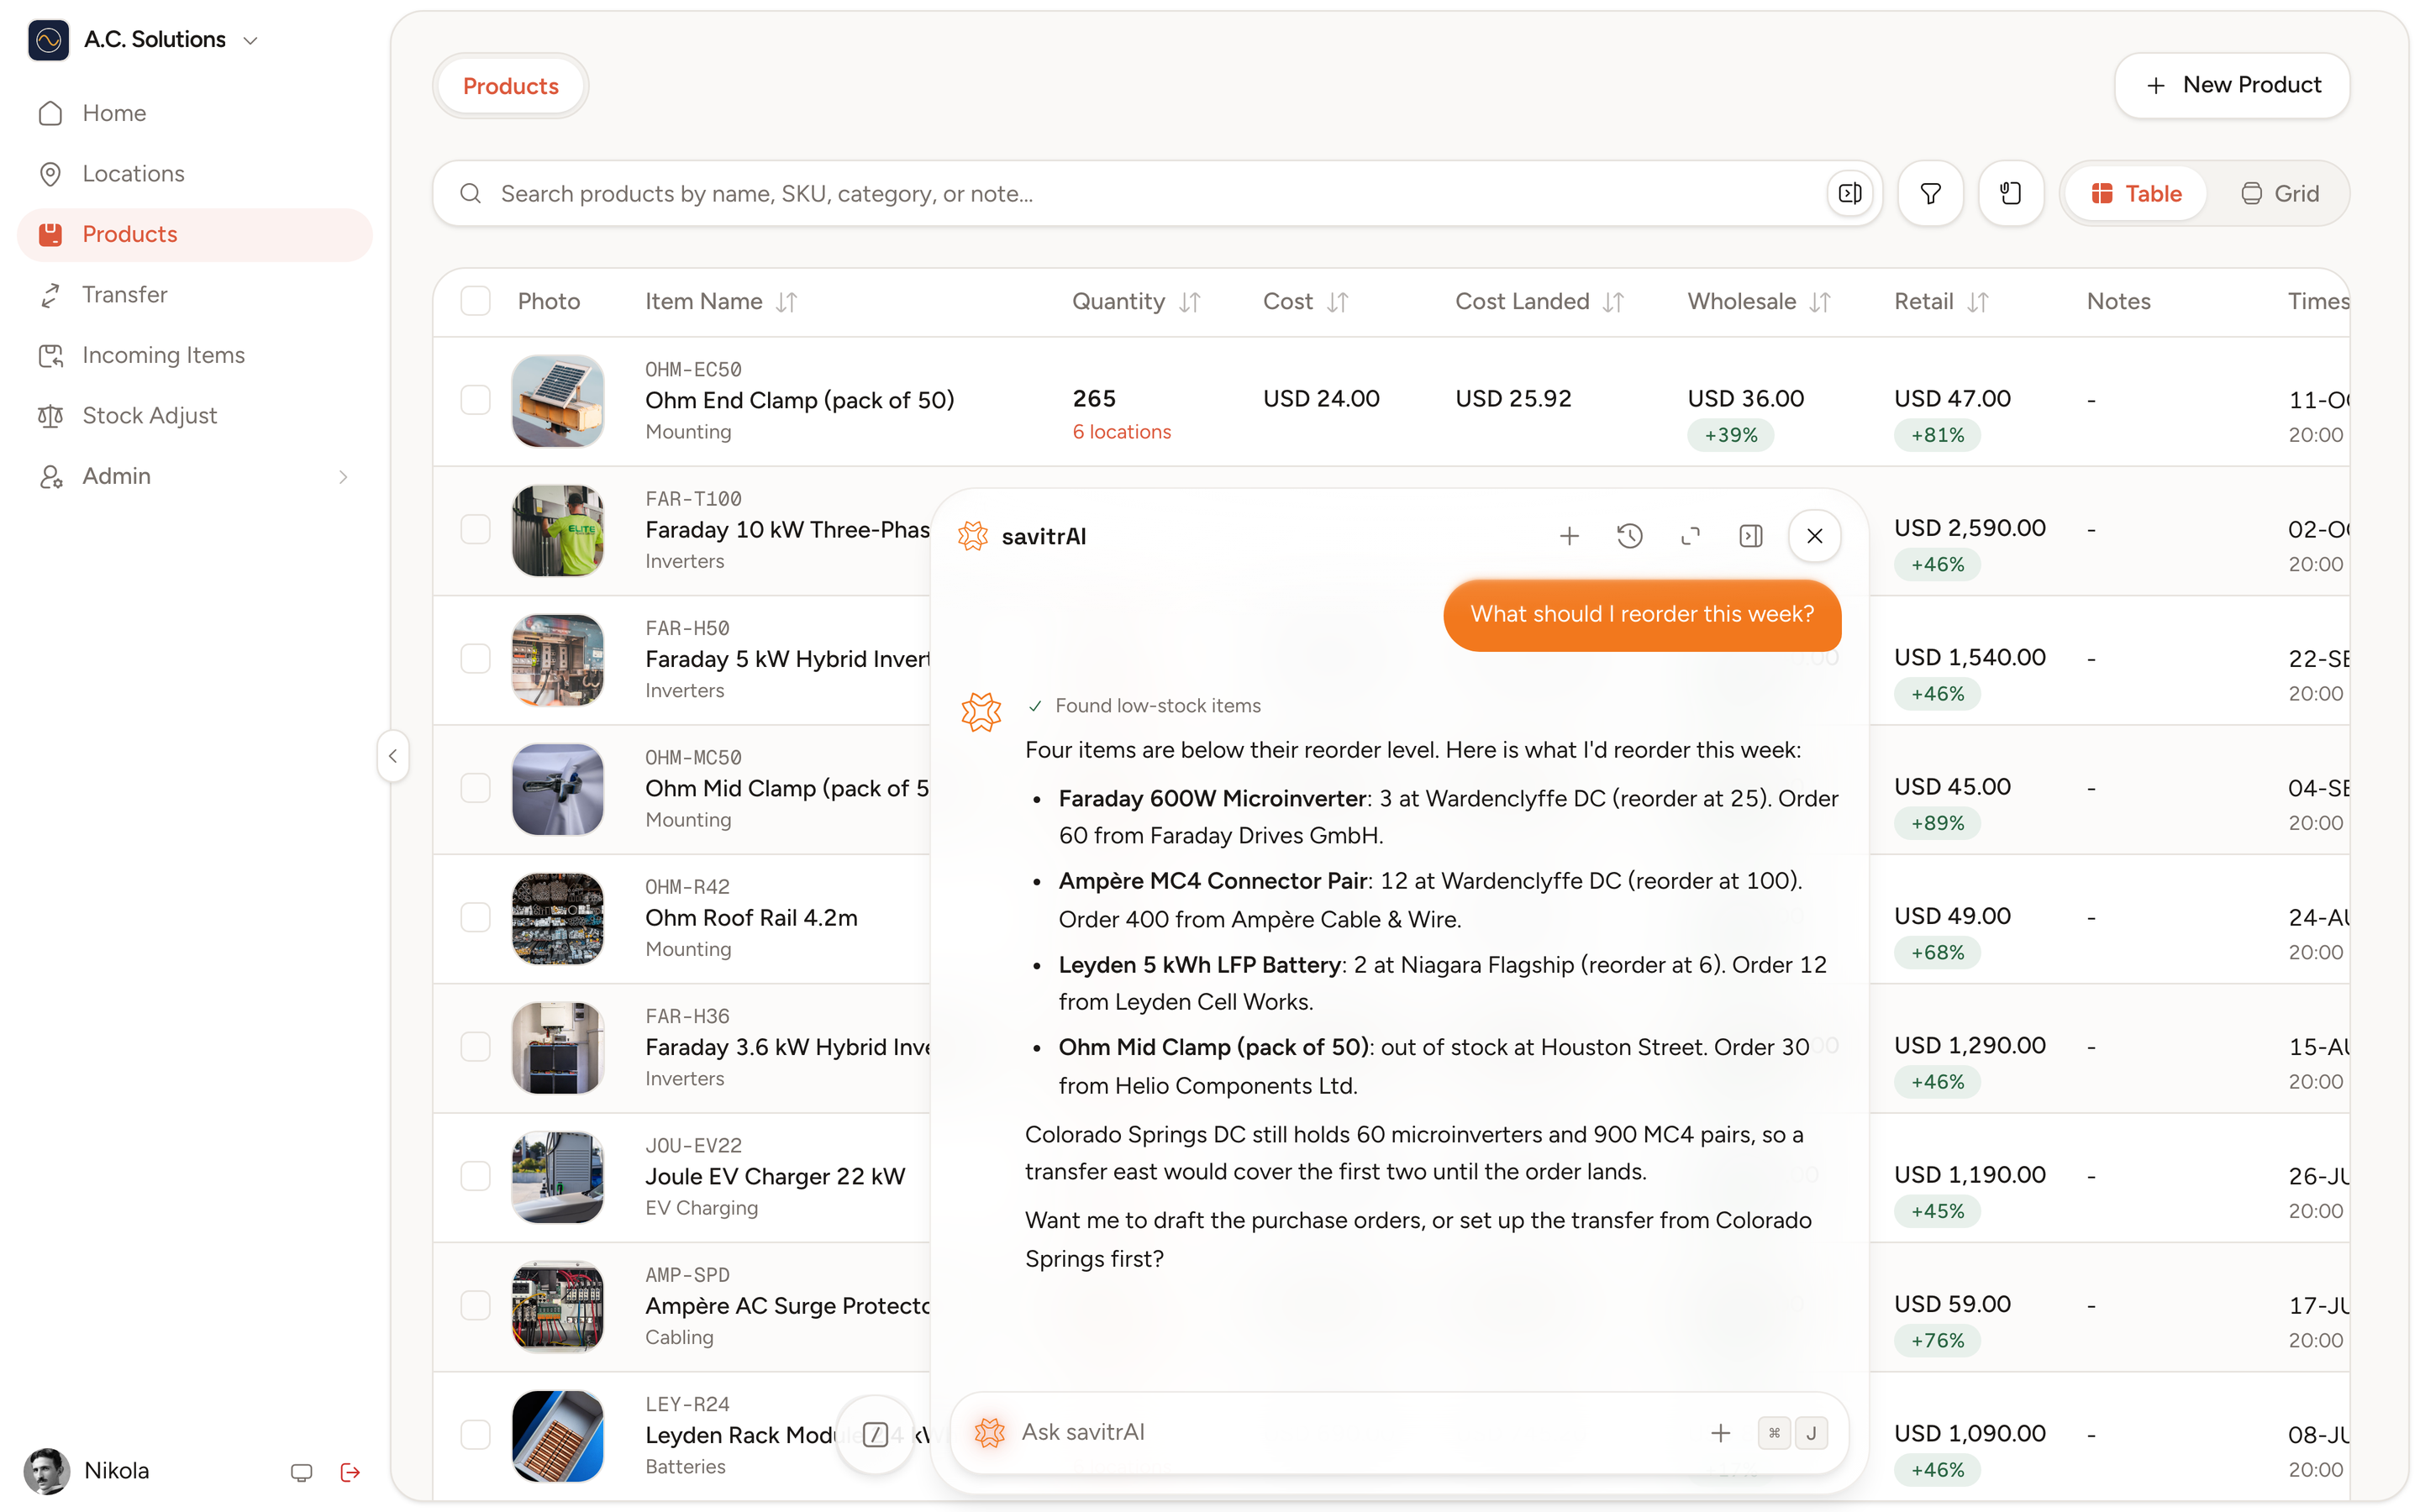Collapse the sidebar with arrow handle

[393, 756]
